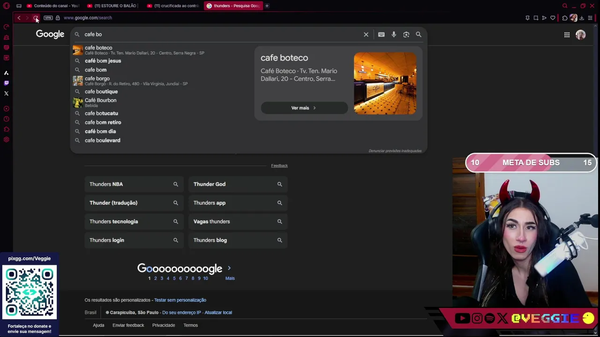Search by image with Lens icon
The width and height of the screenshot is (600, 337).
406,34
